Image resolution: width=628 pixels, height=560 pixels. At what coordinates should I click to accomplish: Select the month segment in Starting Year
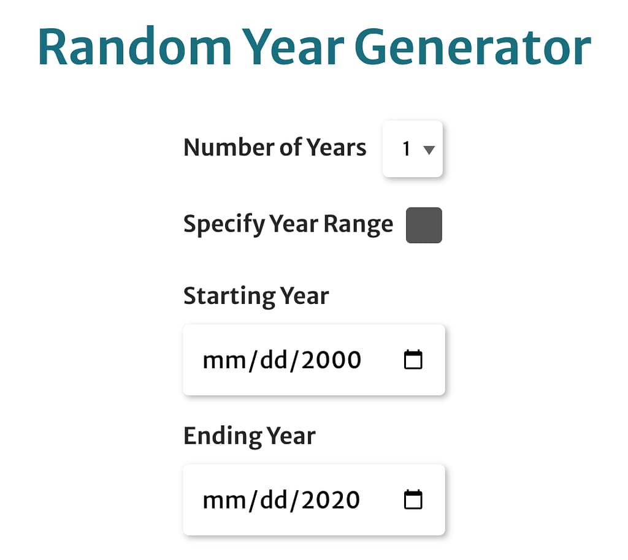tap(218, 360)
